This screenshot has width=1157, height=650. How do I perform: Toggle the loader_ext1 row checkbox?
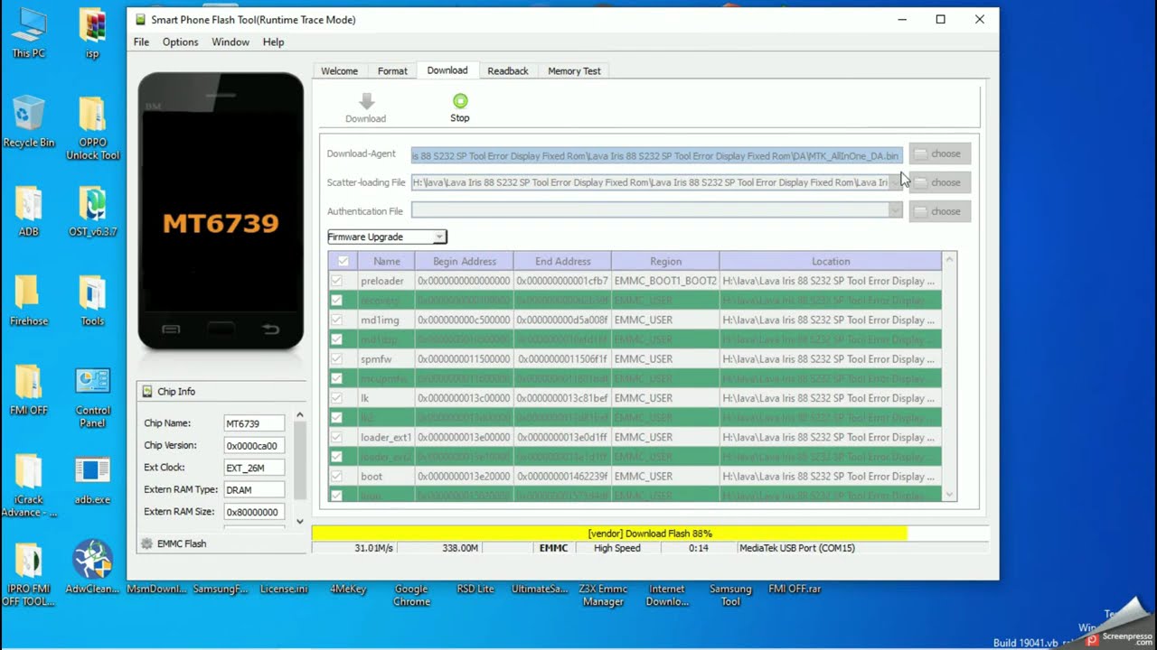pos(336,437)
